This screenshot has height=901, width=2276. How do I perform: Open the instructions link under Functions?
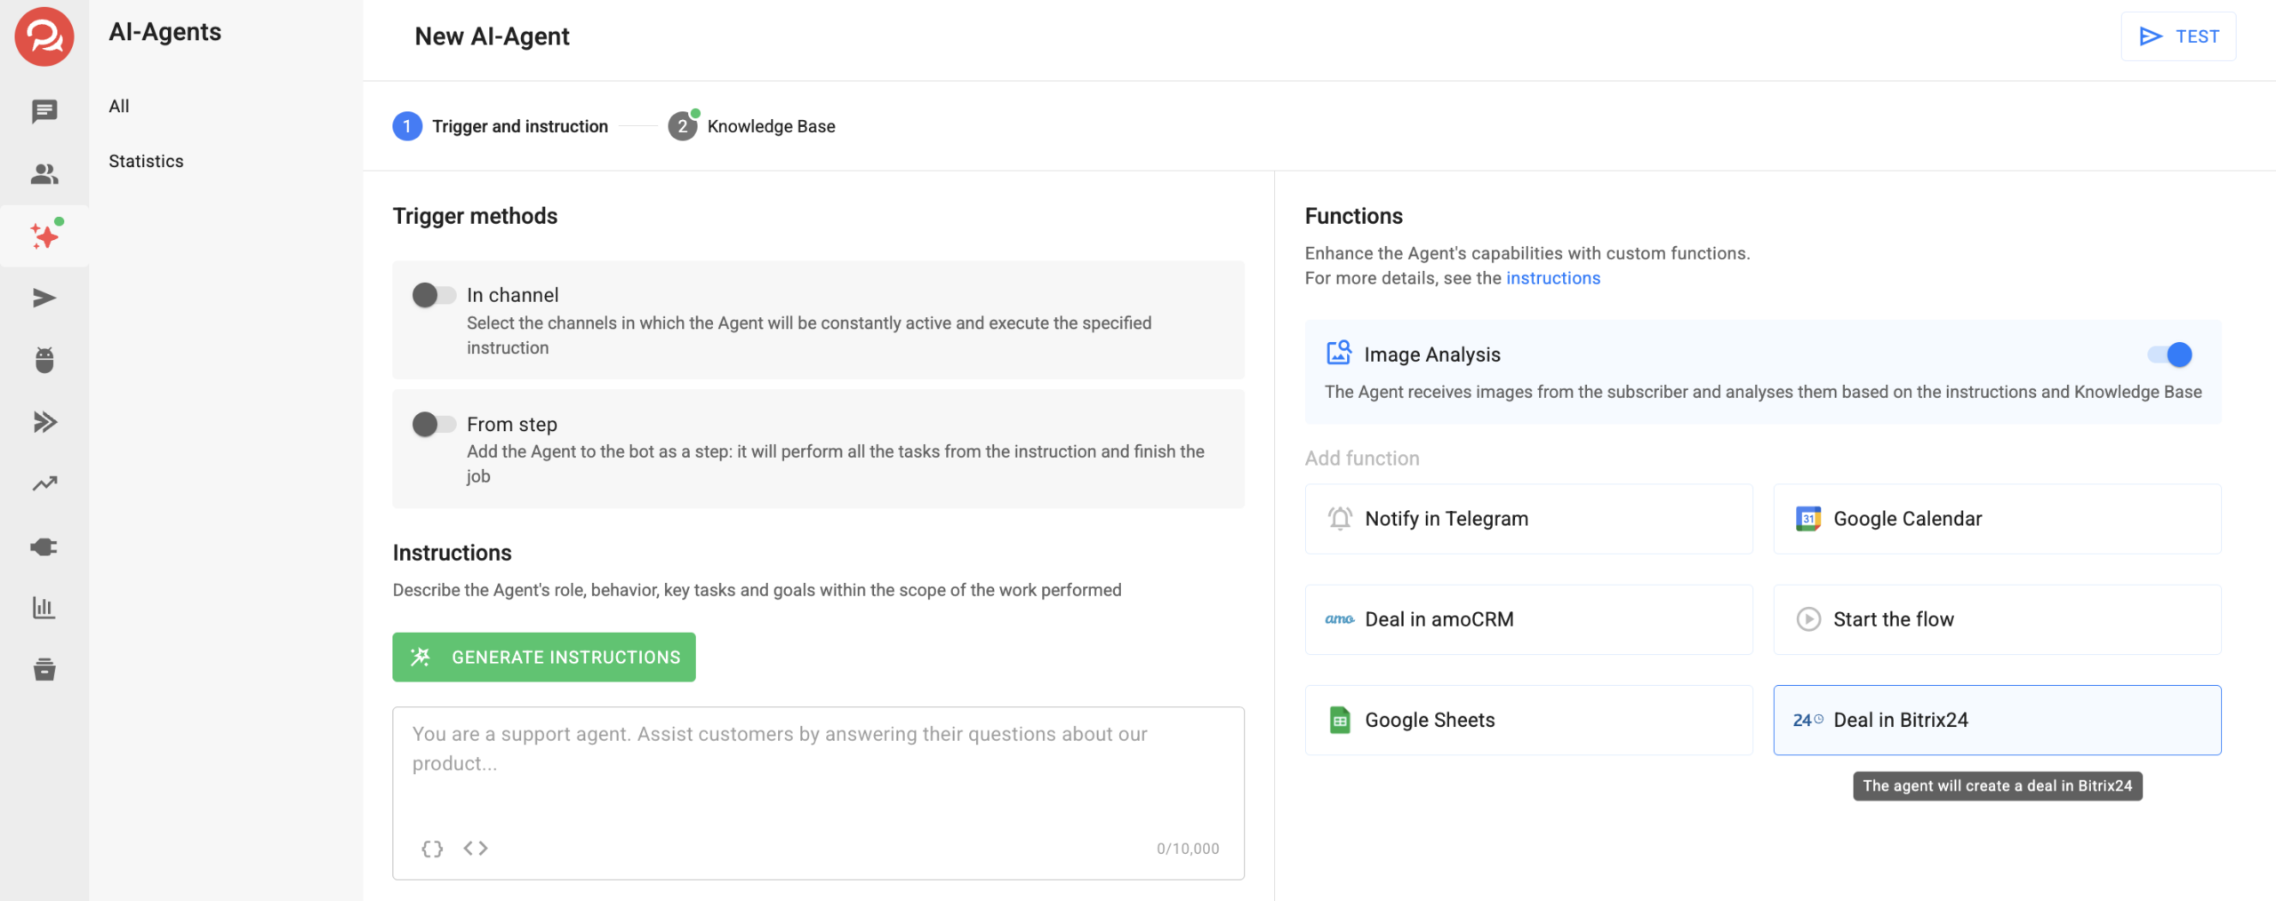click(x=1552, y=278)
